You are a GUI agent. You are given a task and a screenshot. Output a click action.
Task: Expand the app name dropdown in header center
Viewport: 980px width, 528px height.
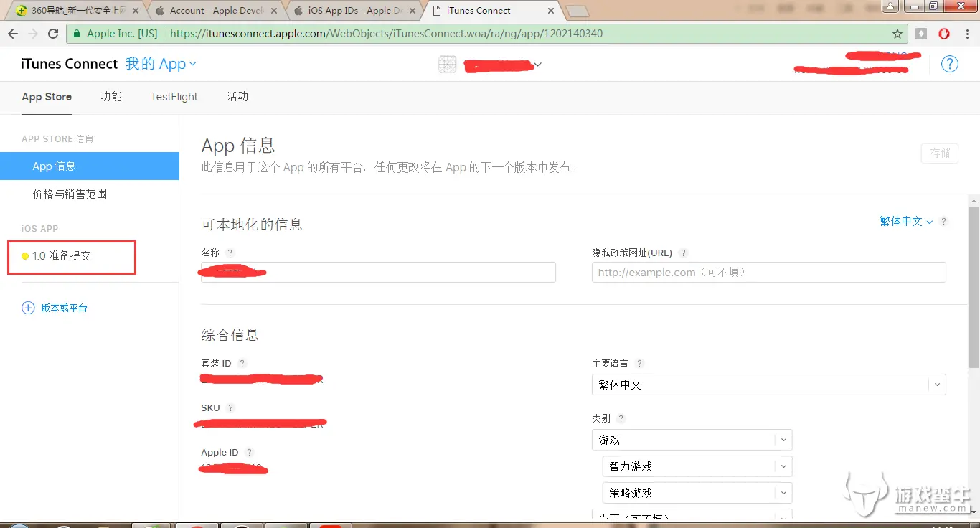click(x=538, y=65)
